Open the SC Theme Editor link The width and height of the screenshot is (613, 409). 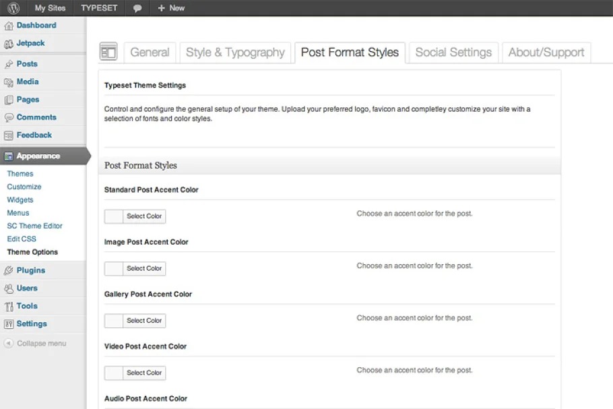pos(34,226)
